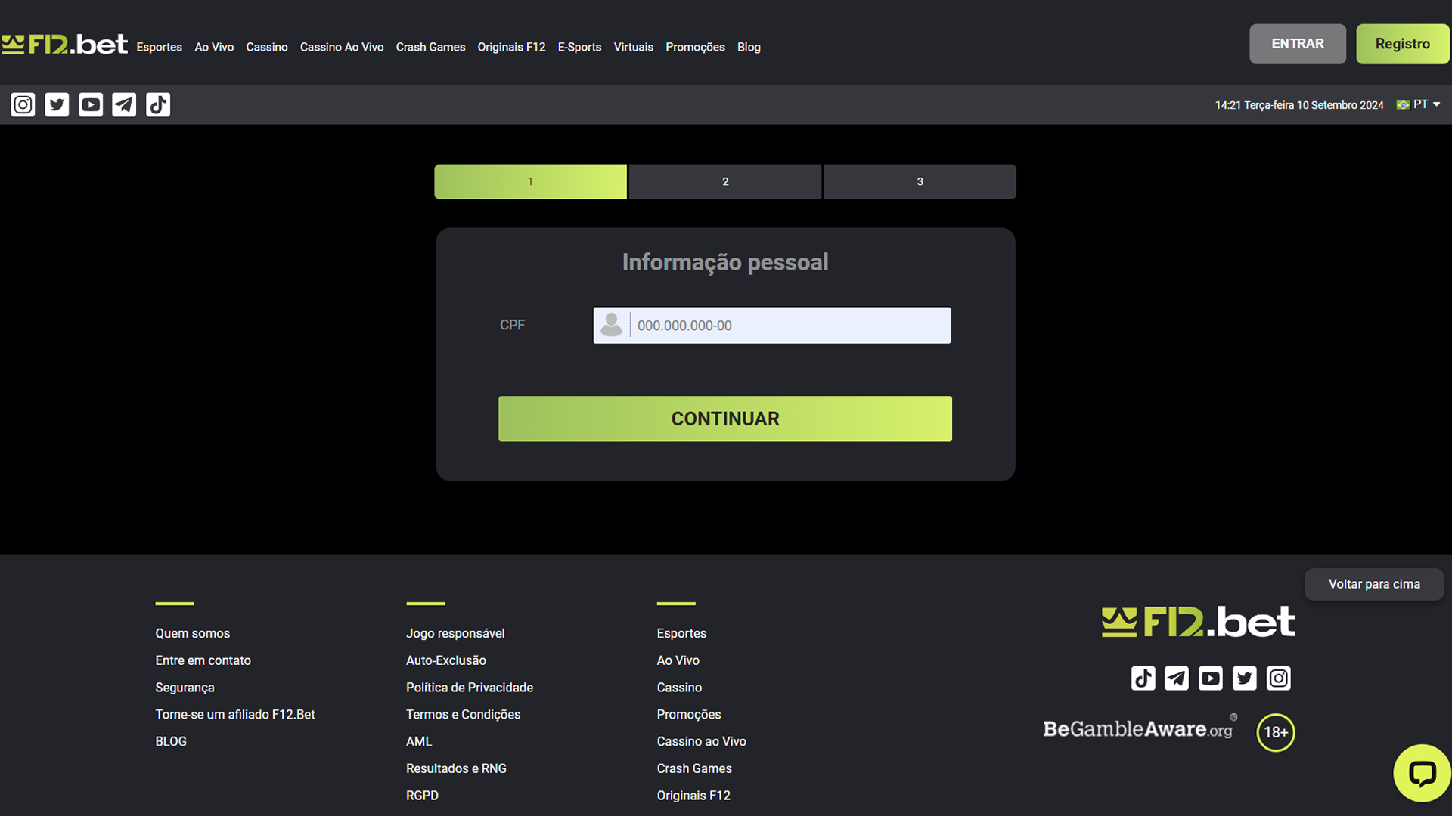The height and width of the screenshot is (816, 1452).
Task: Open Cassino Ao Vivo menu item
Action: tap(342, 47)
